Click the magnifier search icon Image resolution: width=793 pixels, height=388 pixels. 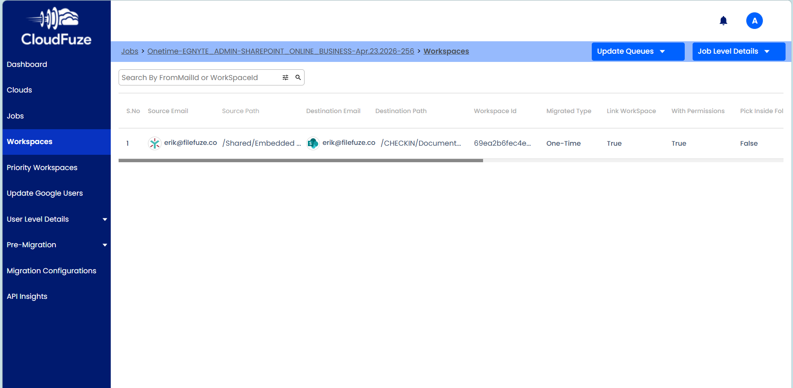298,78
